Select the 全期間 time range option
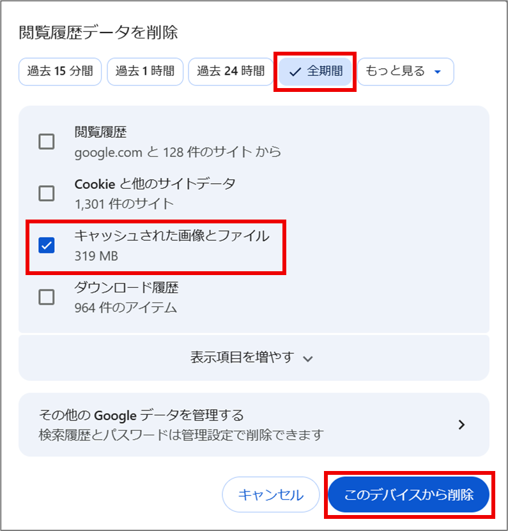Viewport: 508px width, 531px height. pyautogui.click(x=314, y=71)
